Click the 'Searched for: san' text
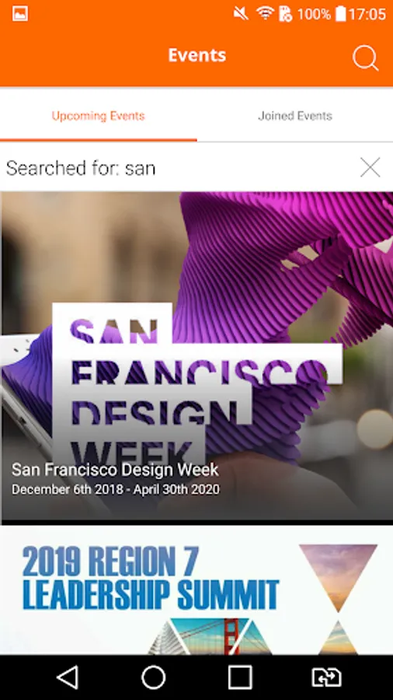393x700 pixels. coord(81,168)
